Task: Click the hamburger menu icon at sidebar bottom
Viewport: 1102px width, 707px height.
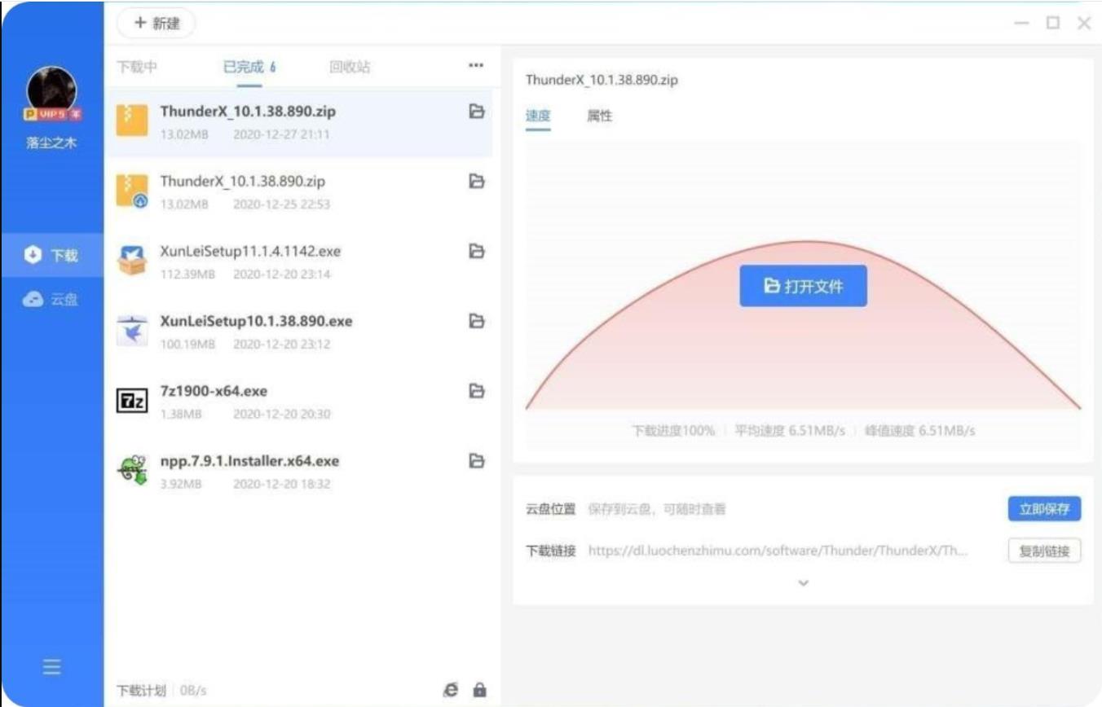Action: (x=51, y=666)
